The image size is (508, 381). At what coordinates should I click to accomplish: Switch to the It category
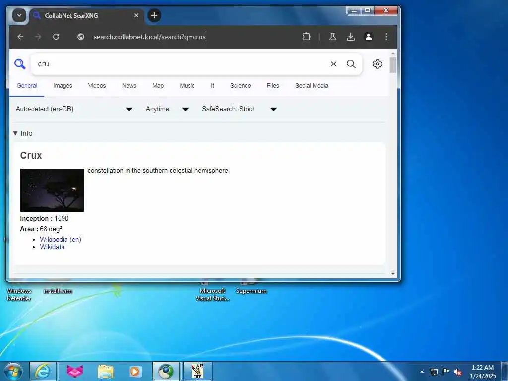(x=212, y=86)
